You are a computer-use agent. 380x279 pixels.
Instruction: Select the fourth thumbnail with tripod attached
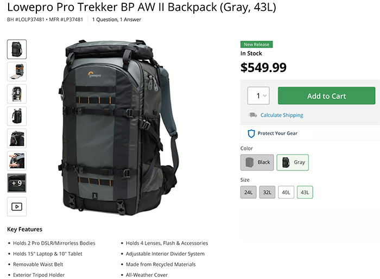point(17,116)
